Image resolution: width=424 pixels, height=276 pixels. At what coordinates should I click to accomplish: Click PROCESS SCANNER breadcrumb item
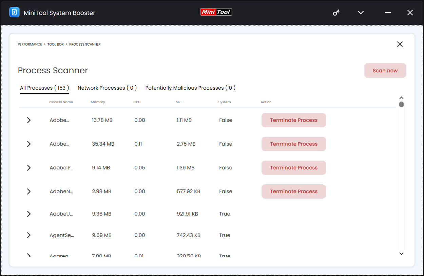[85, 44]
